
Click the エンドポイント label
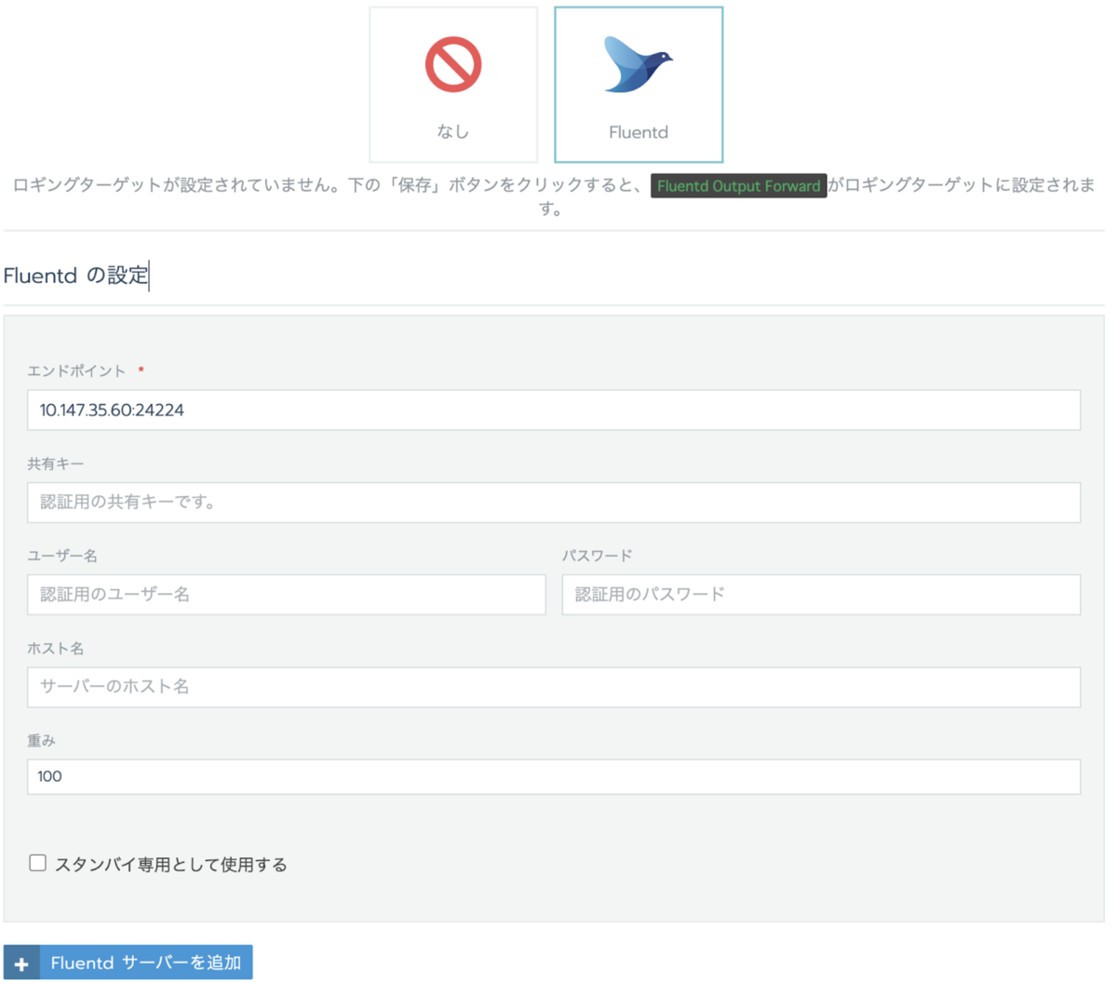(76, 370)
